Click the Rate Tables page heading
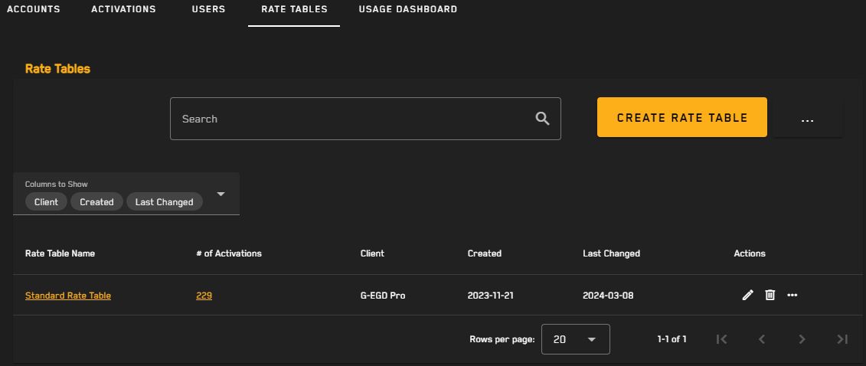 click(x=57, y=69)
